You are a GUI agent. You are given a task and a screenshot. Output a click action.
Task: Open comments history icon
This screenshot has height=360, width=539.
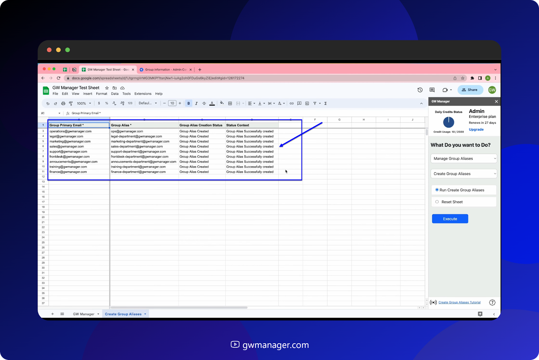432,90
